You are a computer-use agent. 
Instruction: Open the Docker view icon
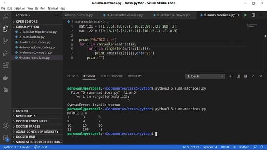pos(5,78)
